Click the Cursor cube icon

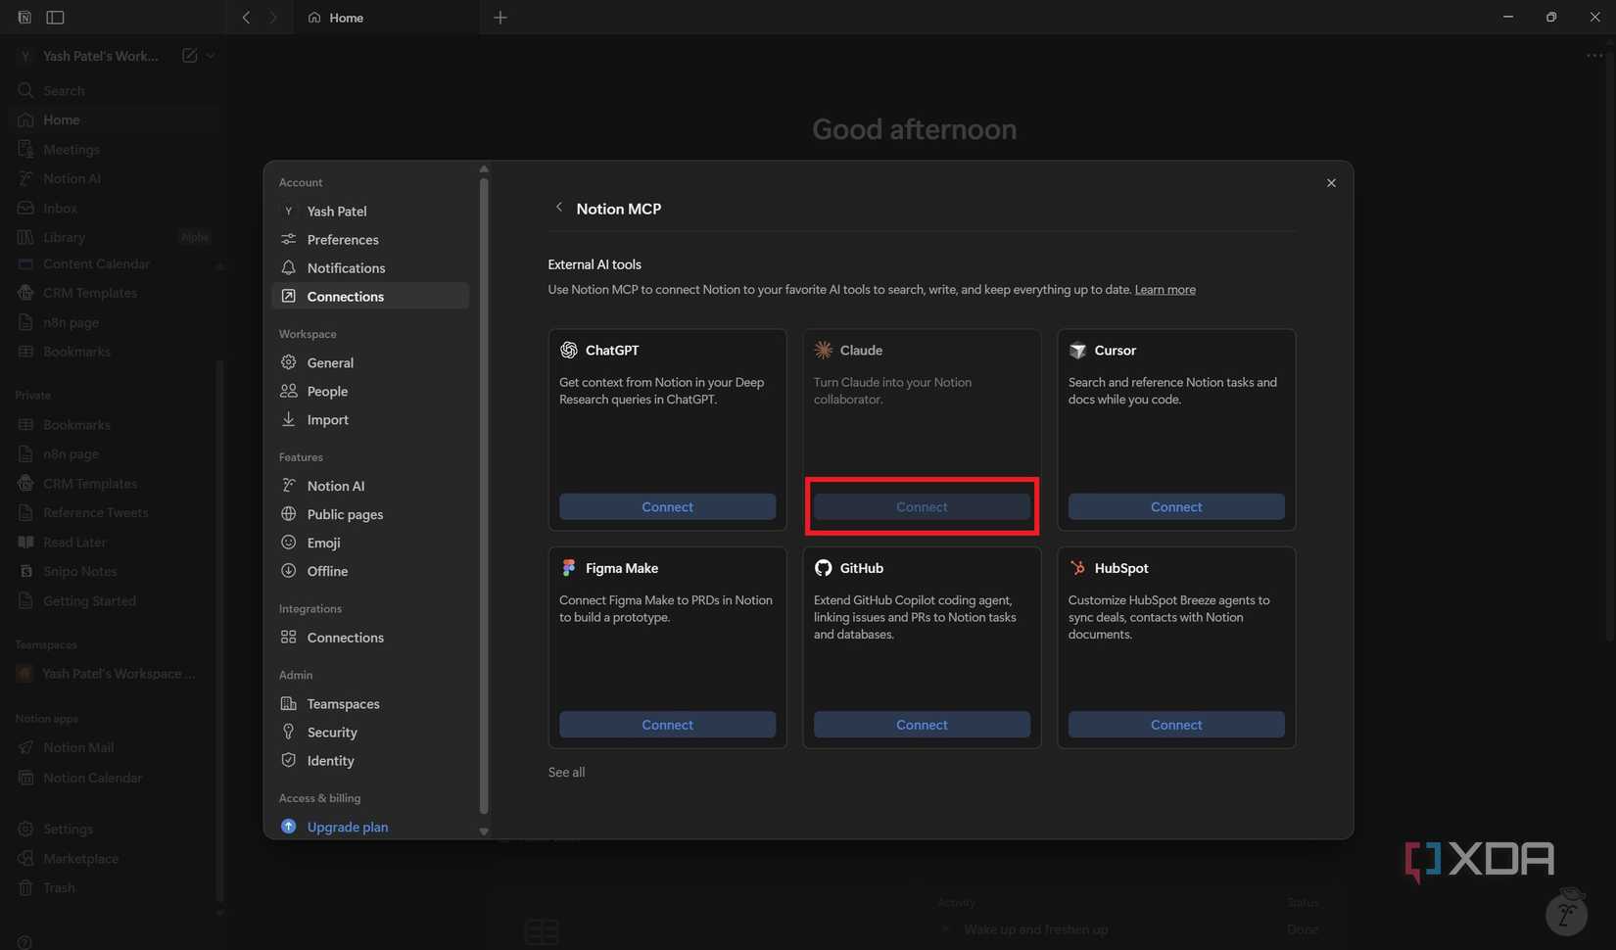tap(1077, 350)
